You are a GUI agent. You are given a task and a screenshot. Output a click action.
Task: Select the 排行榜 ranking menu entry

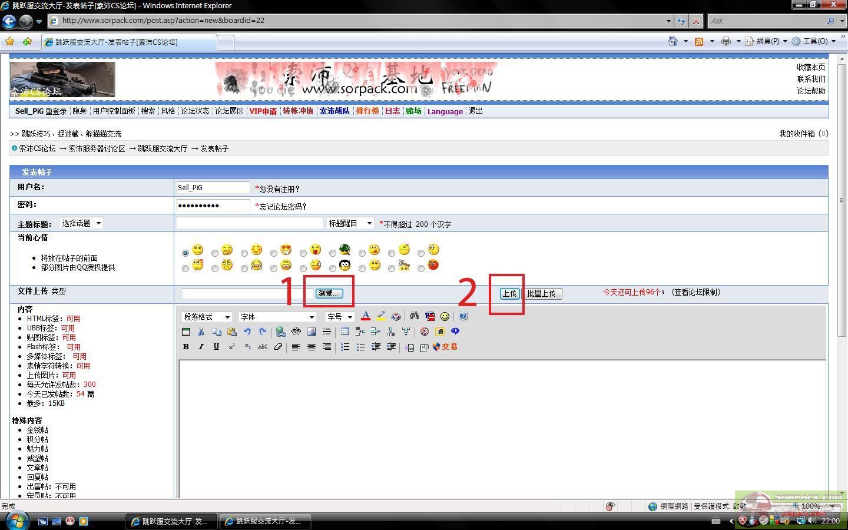[x=367, y=111]
